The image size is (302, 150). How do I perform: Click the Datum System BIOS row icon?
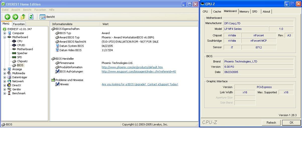(x=57, y=46)
